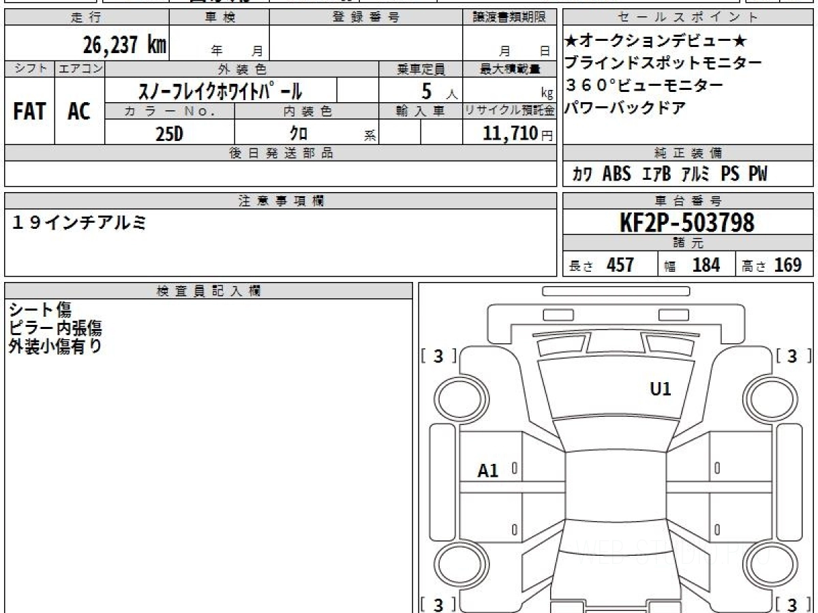Click width value 184
This screenshot has width=818, height=613.
(706, 265)
